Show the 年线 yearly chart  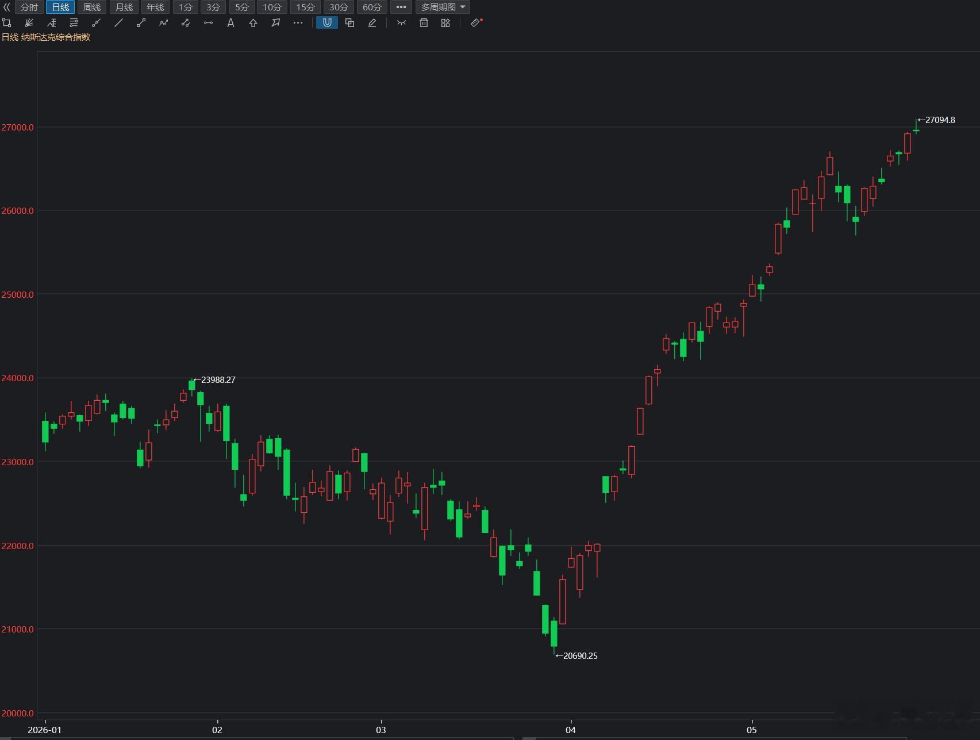(155, 7)
